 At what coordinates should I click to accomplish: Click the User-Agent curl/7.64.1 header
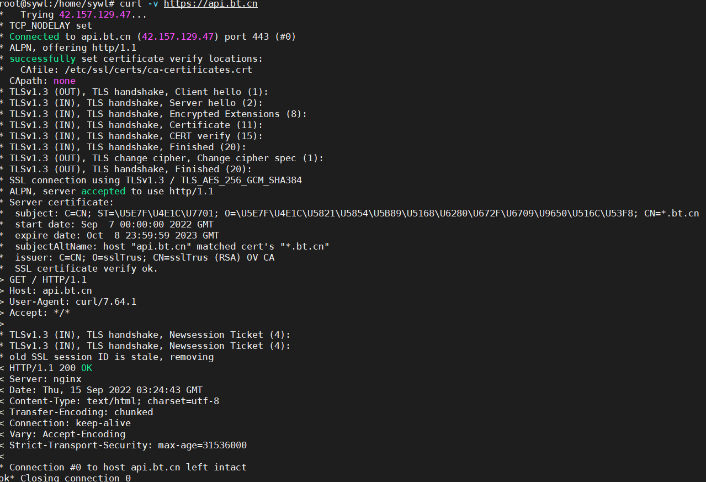73,301
